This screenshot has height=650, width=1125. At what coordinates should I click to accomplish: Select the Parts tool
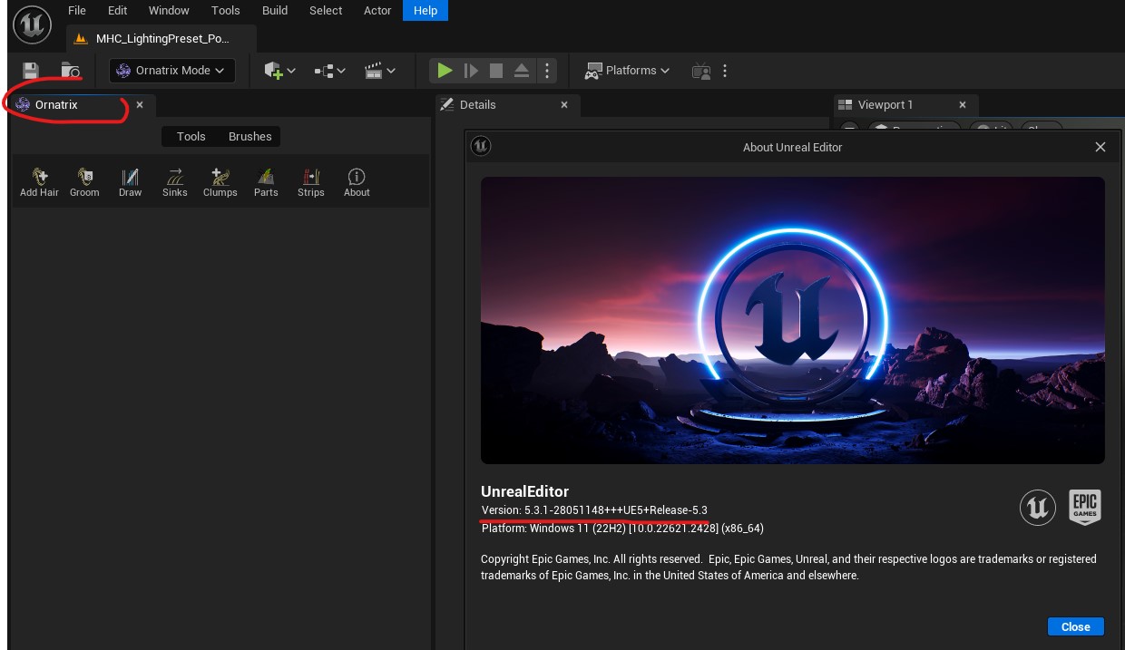tap(266, 181)
